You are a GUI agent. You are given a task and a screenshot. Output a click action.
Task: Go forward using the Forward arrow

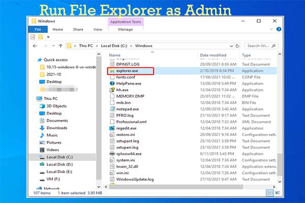pos(45,46)
